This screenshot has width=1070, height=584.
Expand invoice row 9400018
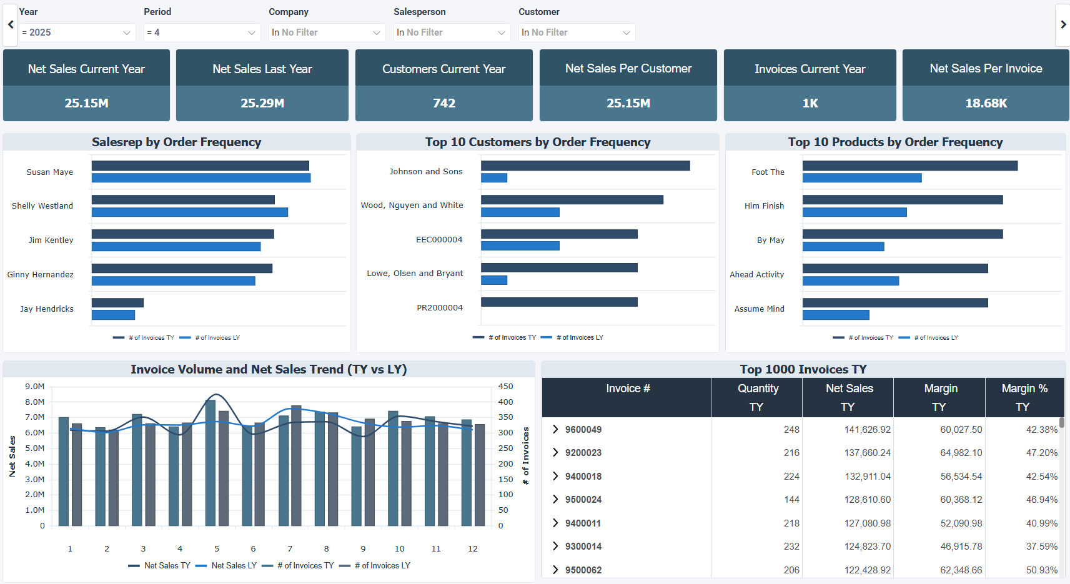(555, 476)
